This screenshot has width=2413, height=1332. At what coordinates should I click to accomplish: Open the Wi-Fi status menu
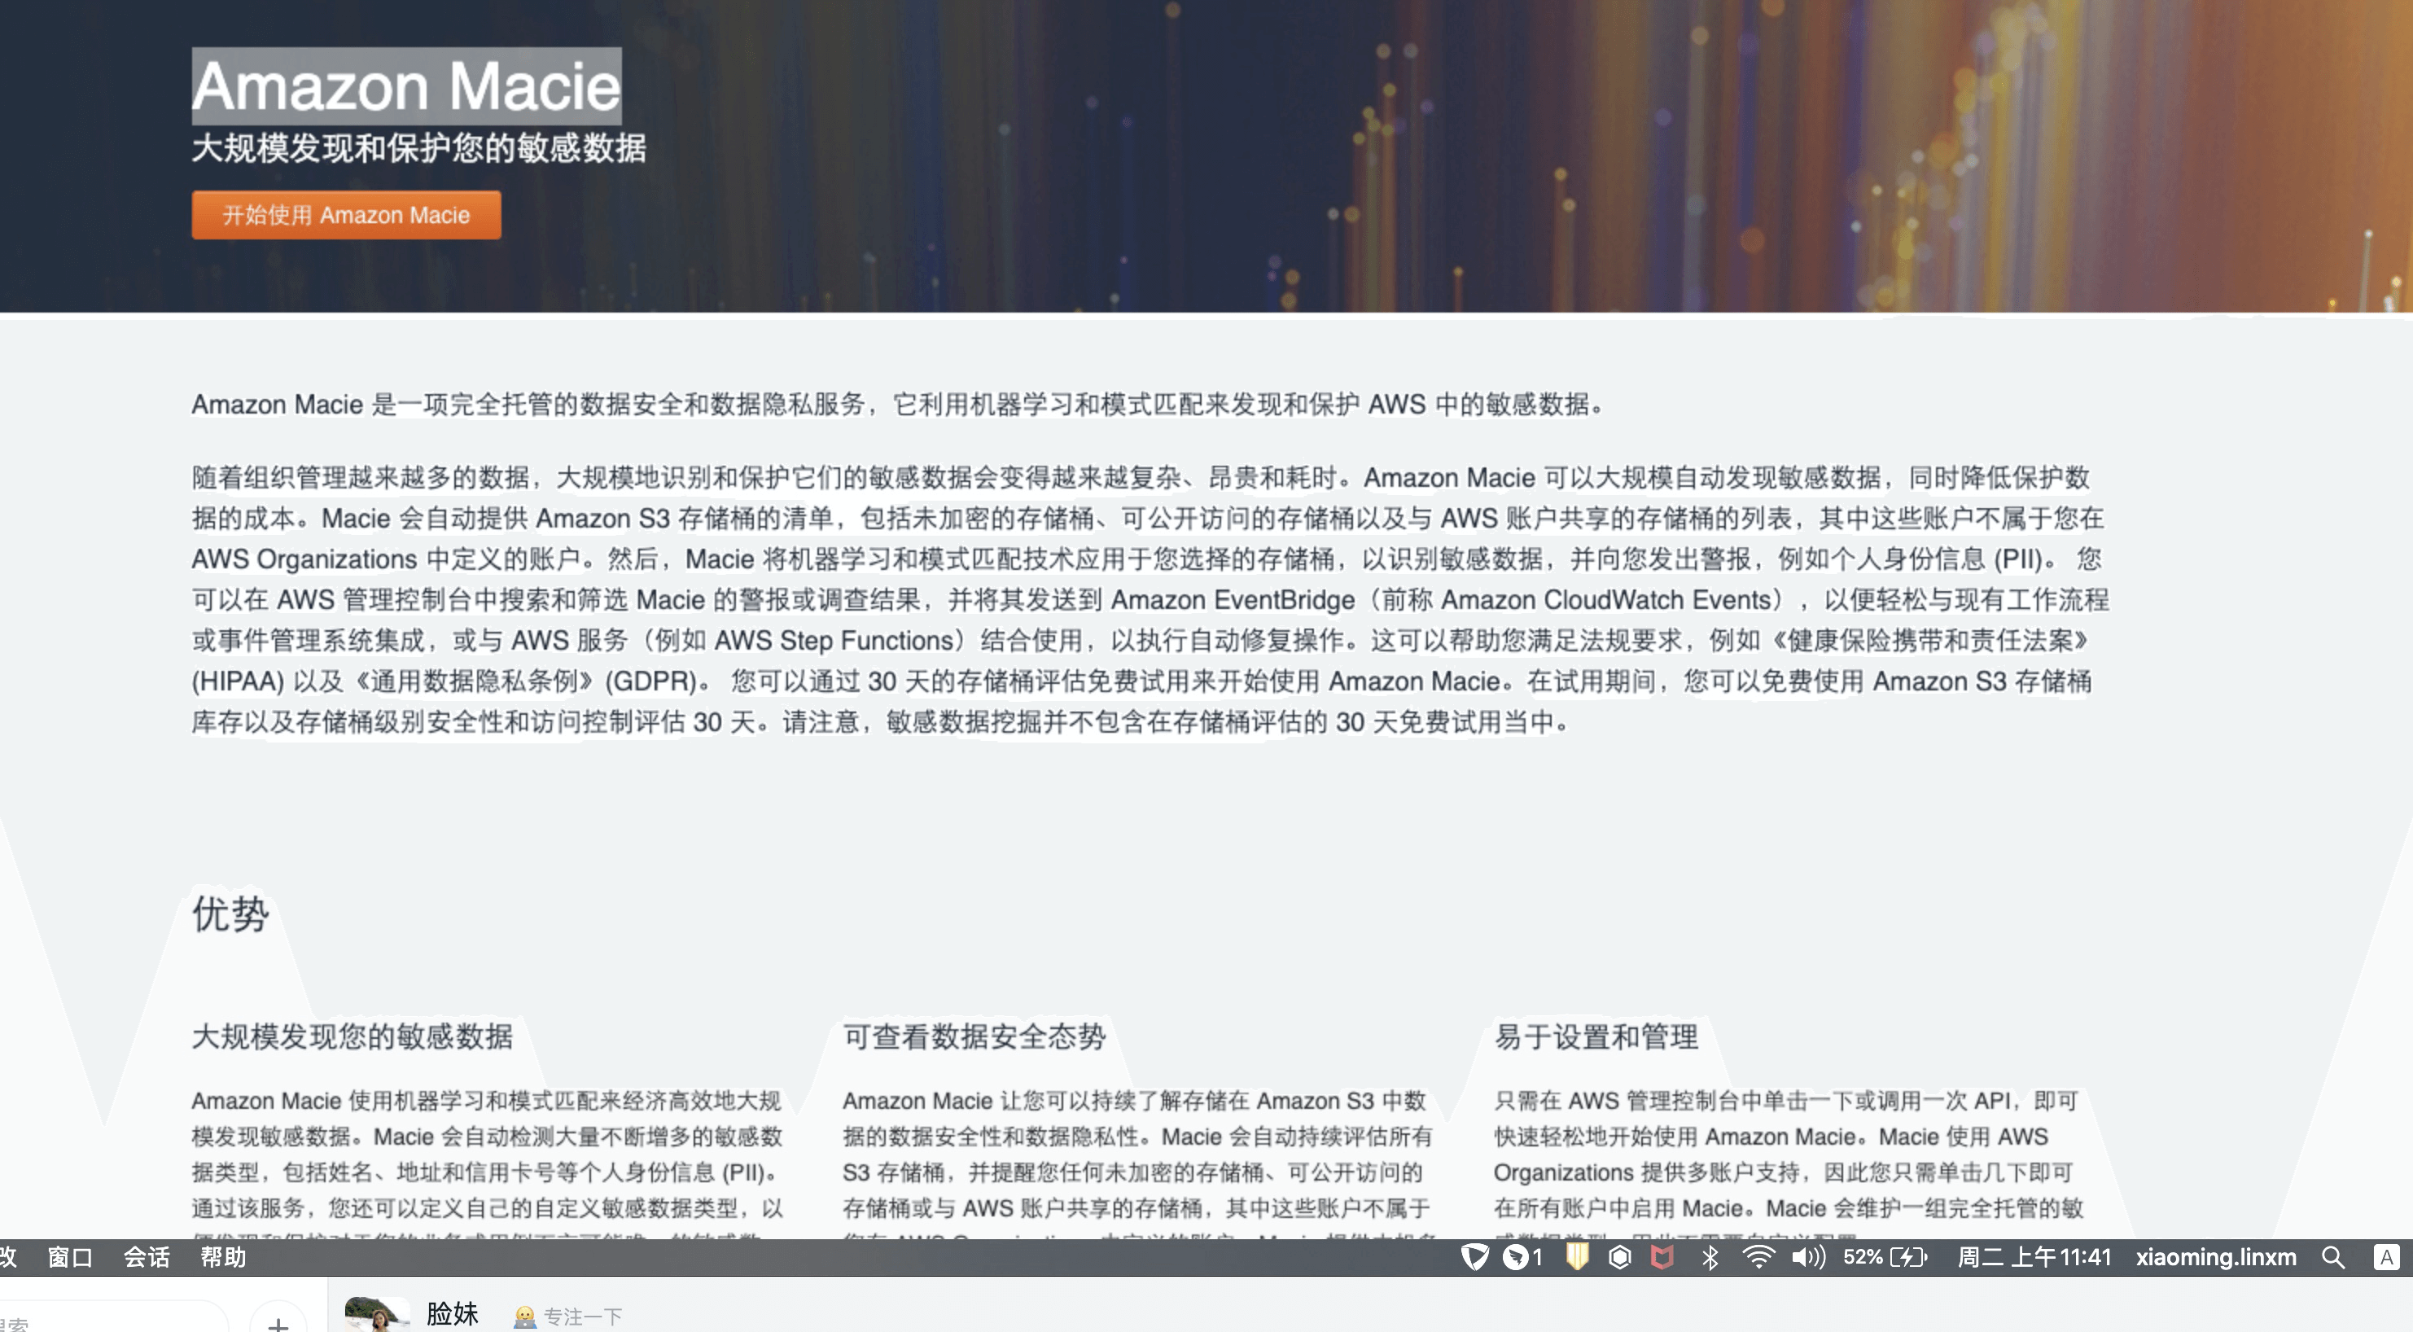(1758, 1257)
